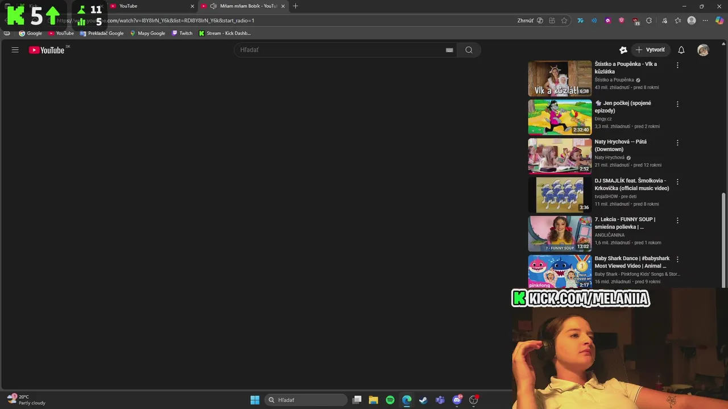The width and height of the screenshot is (728, 409).
Task: Close the Mňam mňam Bobík tab
Action: pyautogui.click(x=283, y=6)
